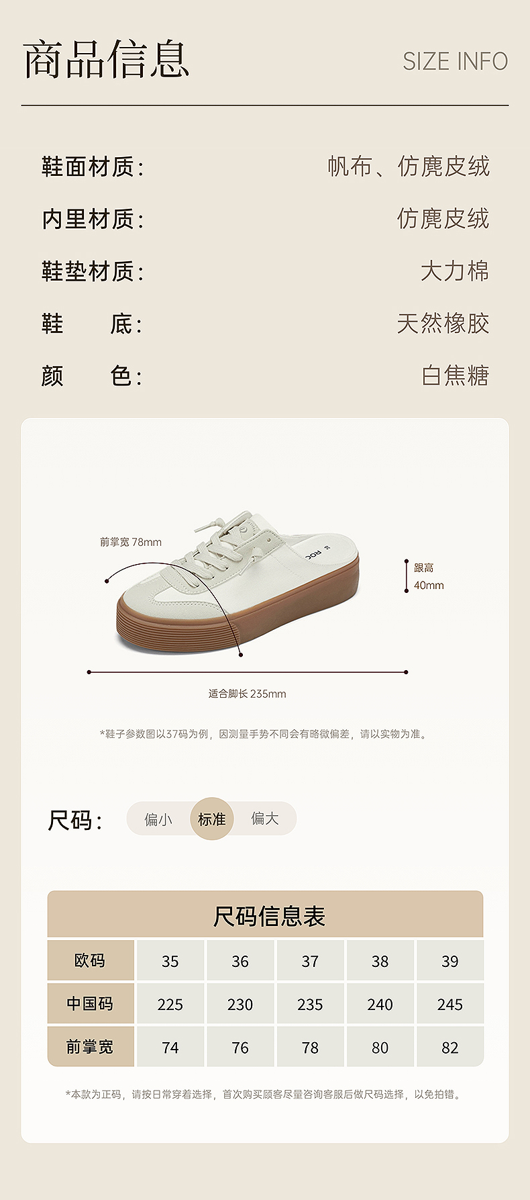Viewport: 530px width, 1200px height.
Task: Select EU size 35 cell
Action: (170, 961)
